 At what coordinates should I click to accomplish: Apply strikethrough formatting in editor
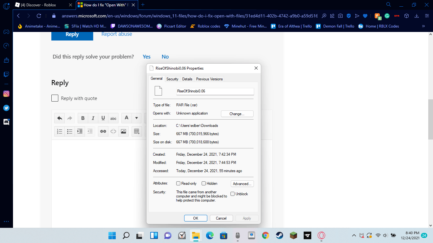(113, 118)
